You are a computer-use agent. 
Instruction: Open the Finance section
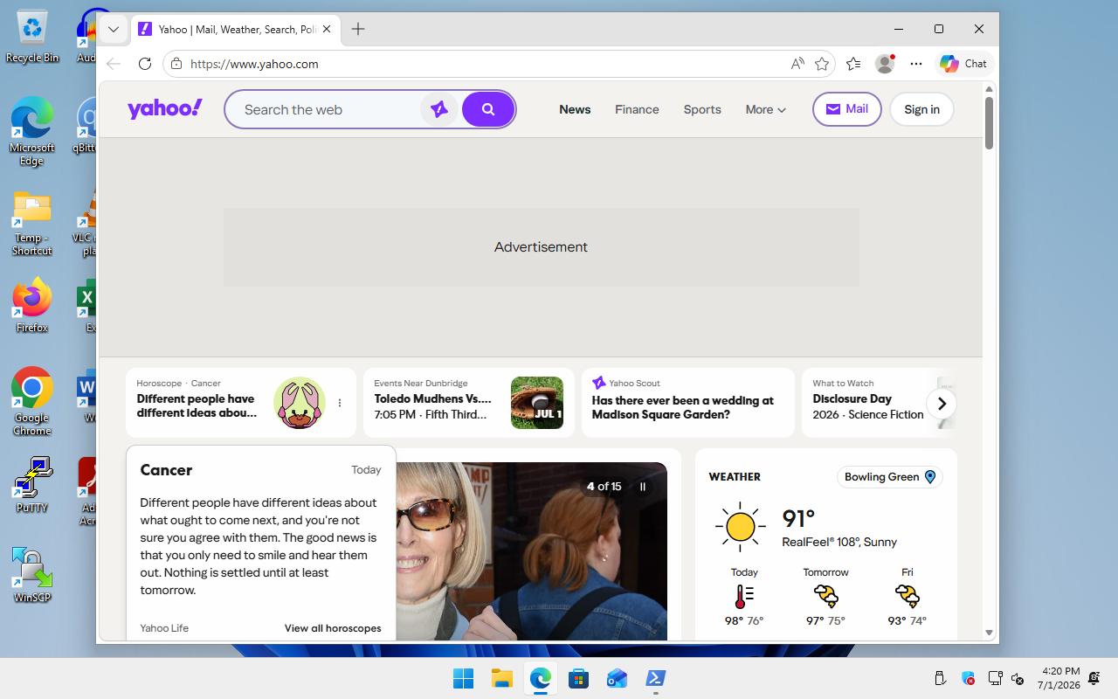[x=637, y=109]
